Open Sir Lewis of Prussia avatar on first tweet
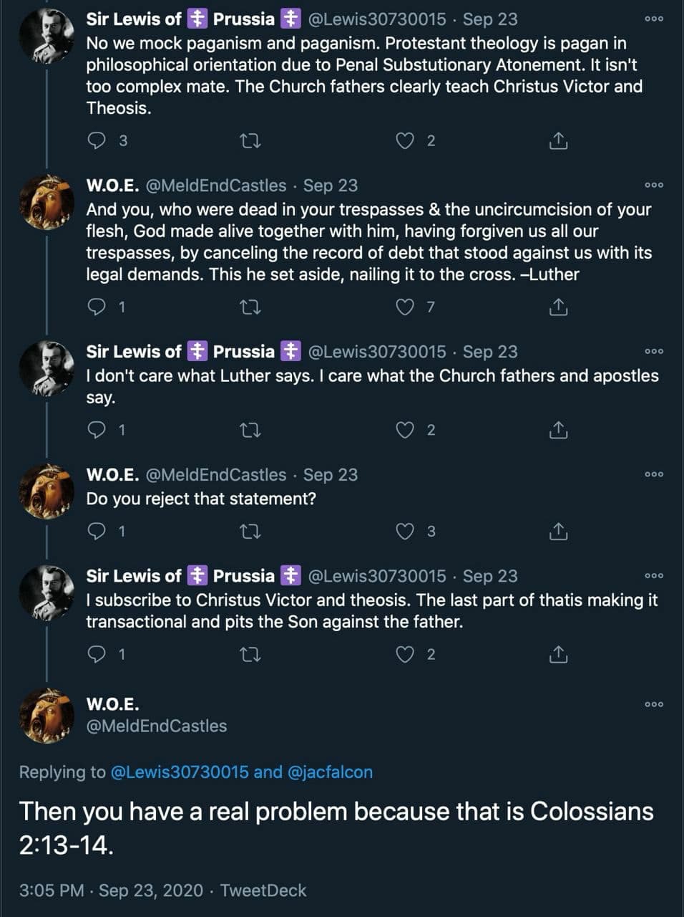The image size is (684, 917). point(47,37)
